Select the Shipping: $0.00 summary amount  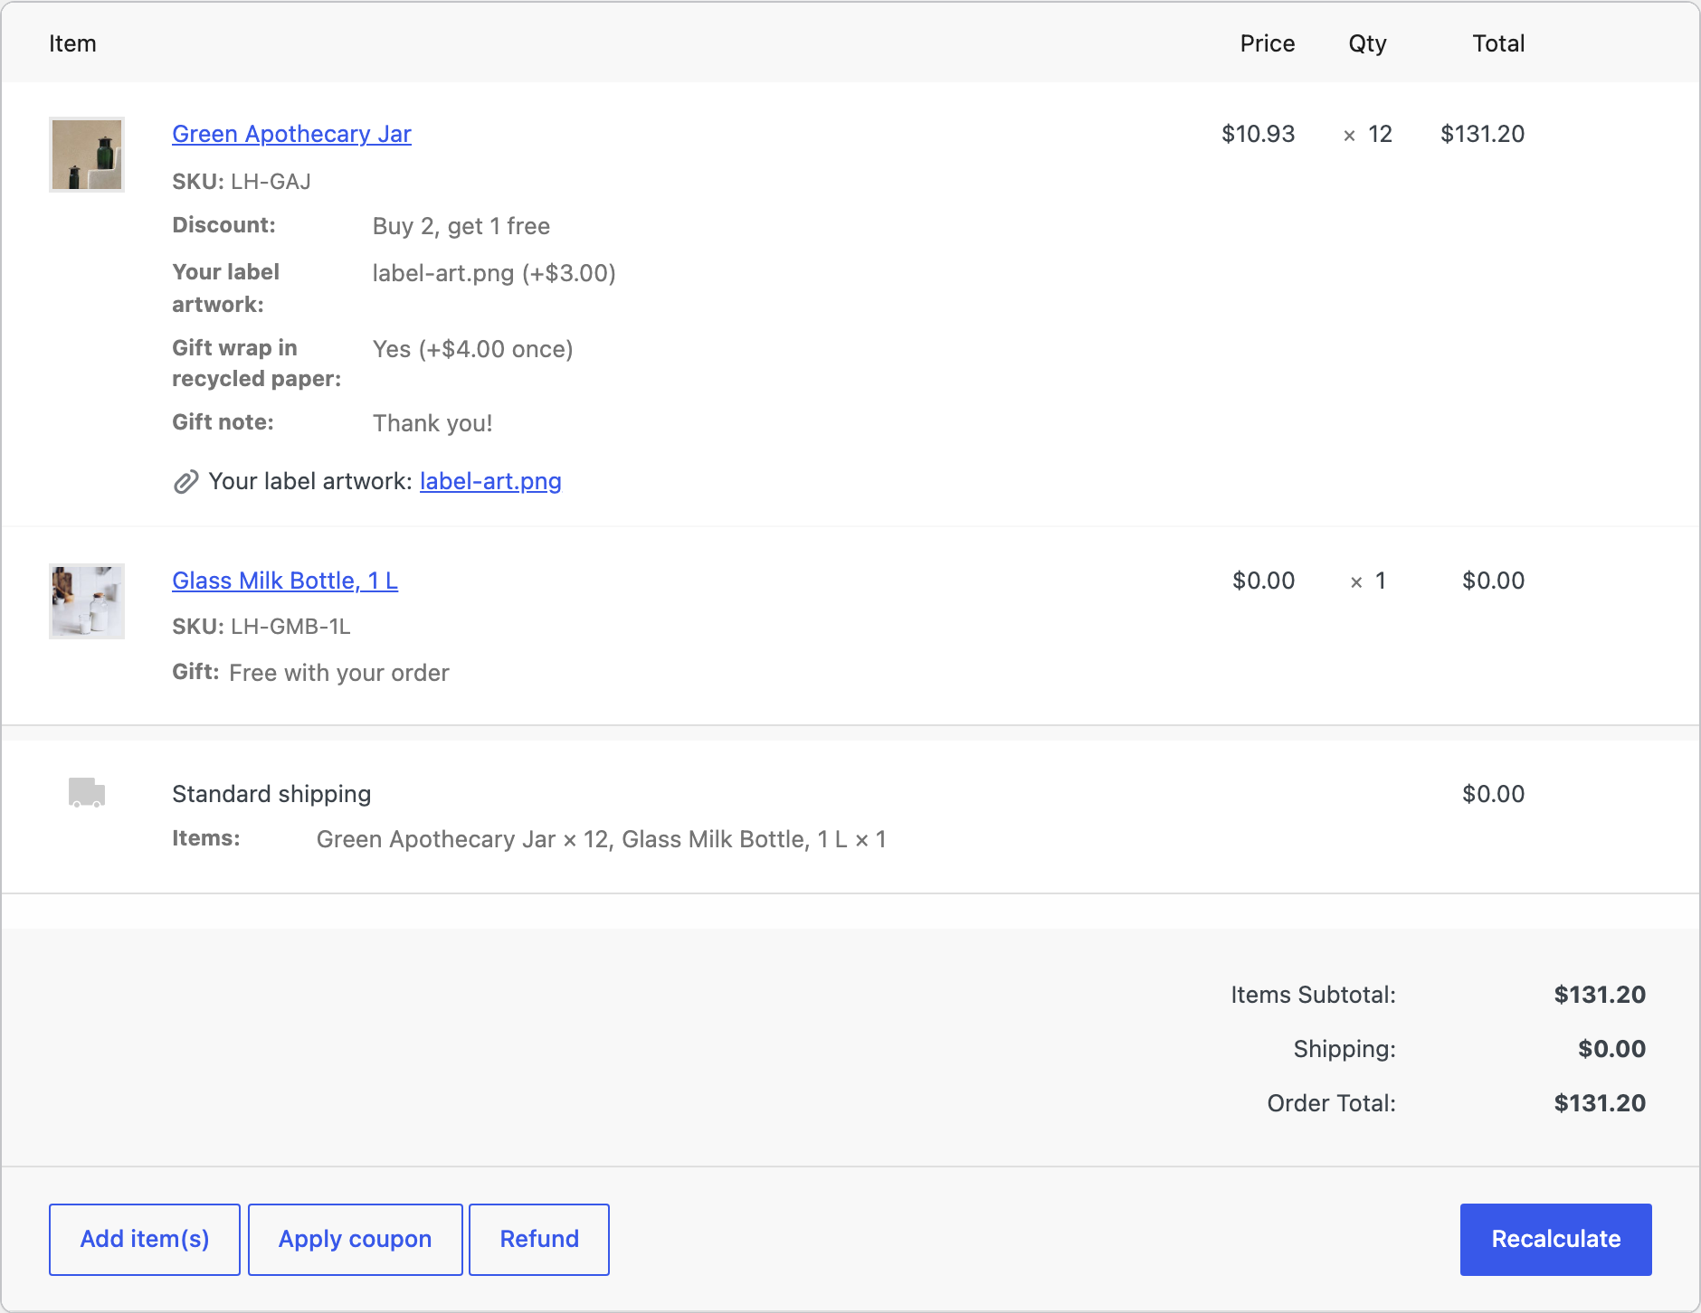[1612, 1049]
